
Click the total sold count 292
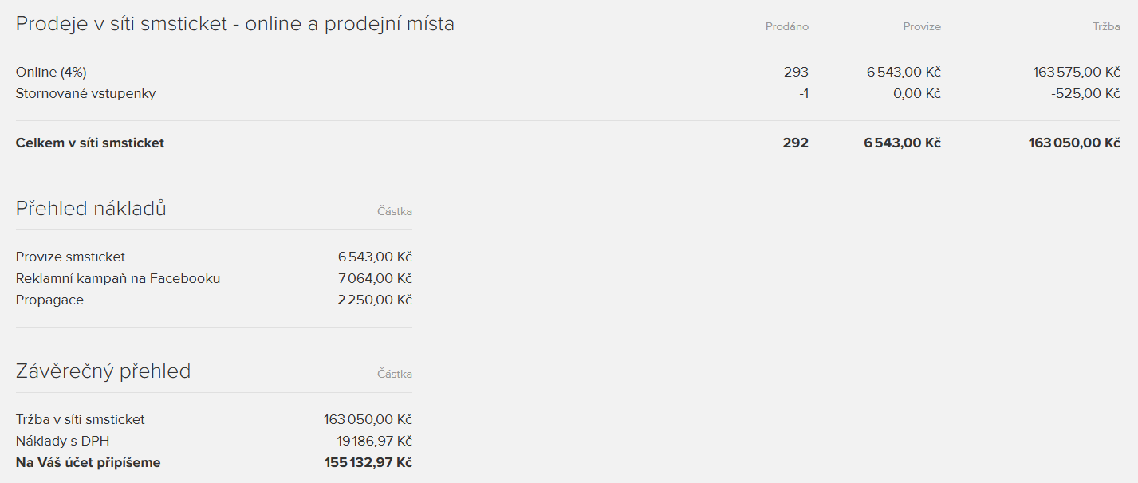coord(795,143)
